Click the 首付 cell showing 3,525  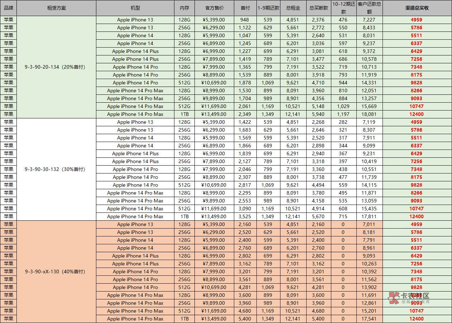pyautogui.click(x=245, y=216)
